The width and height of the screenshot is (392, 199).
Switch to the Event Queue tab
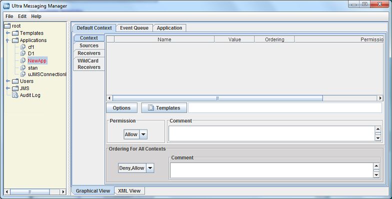(134, 28)
